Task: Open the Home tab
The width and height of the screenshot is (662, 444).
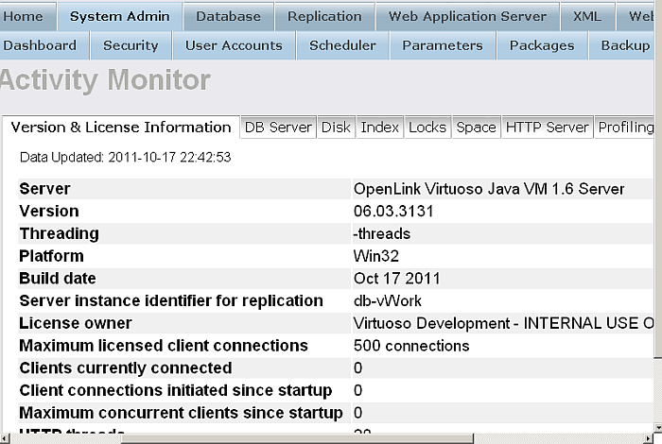Action: click(x=27, y=16)
